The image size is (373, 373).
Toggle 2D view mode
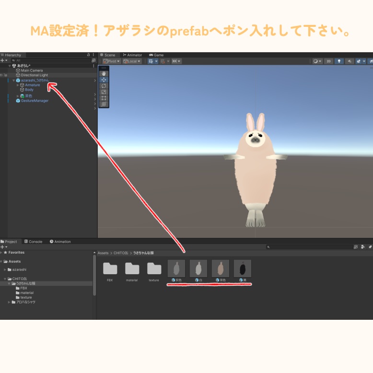point(328,61)
